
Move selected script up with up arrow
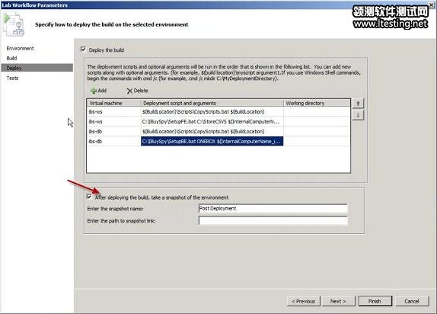tap(358, 104)
